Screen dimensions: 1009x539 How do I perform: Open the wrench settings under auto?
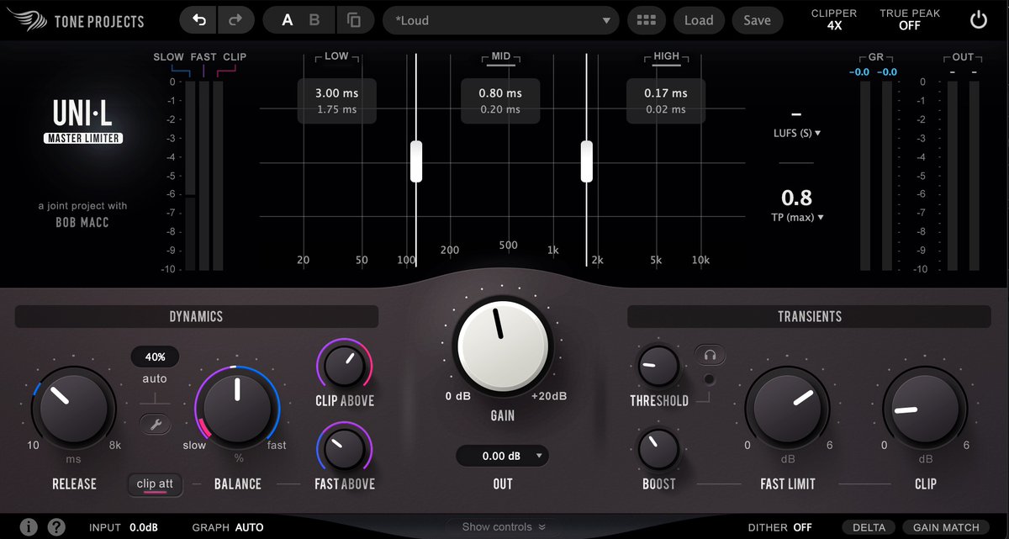point(155,425)
